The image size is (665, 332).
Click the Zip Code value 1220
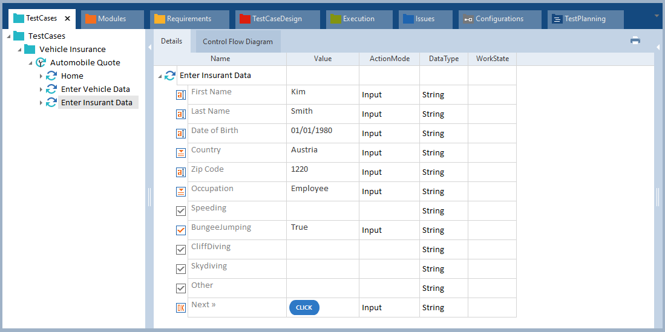click(300, 170)
